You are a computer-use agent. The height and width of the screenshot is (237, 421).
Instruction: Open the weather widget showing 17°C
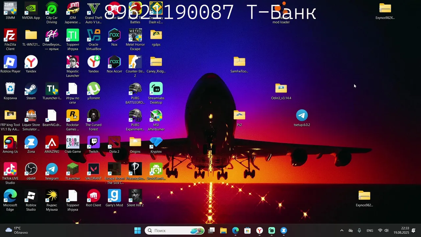pyautogui.click(x=17, y=230)
